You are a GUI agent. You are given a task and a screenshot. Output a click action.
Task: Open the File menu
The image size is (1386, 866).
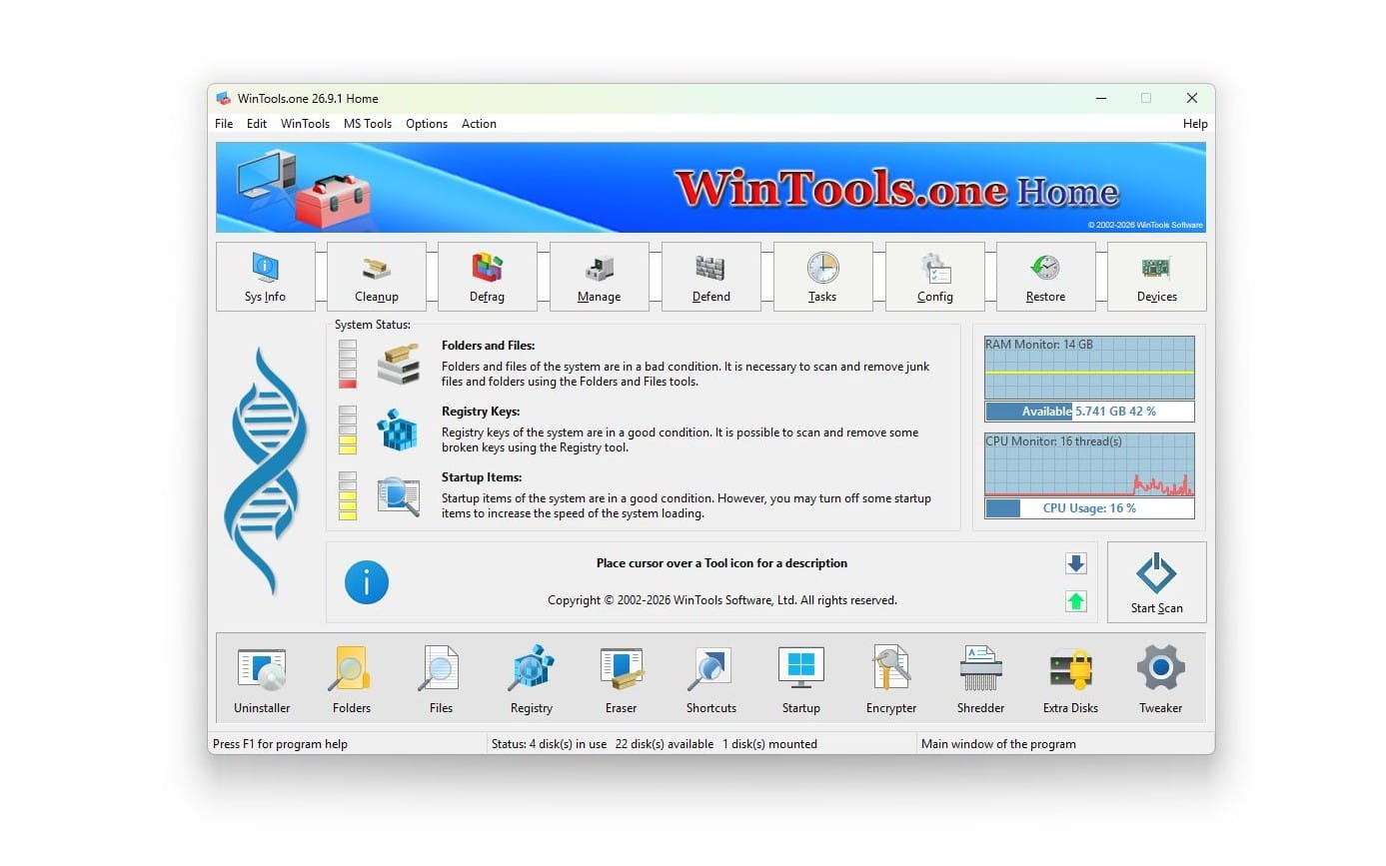click(224, 124)
